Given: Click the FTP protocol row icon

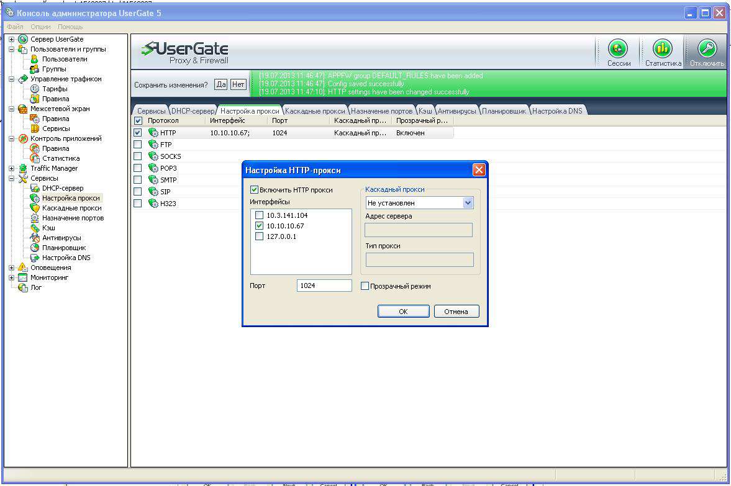Looking at the screenshot, I should [x=153, y=145].
